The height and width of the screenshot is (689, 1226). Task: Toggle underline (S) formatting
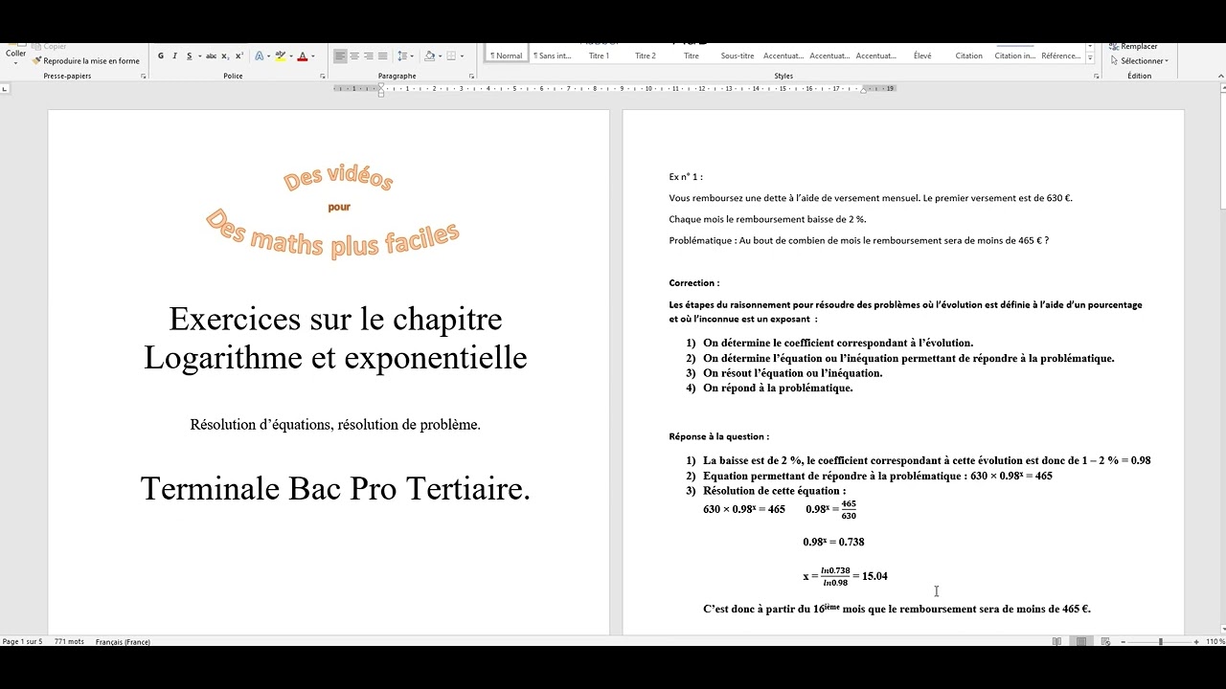[189, 56]
